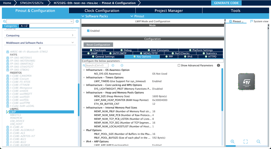This screenshot has height=149, width=271.
Task: Click download icon for AIROC-Wi-Fi-Bluetooth-STM32
Action: [8, 52]
